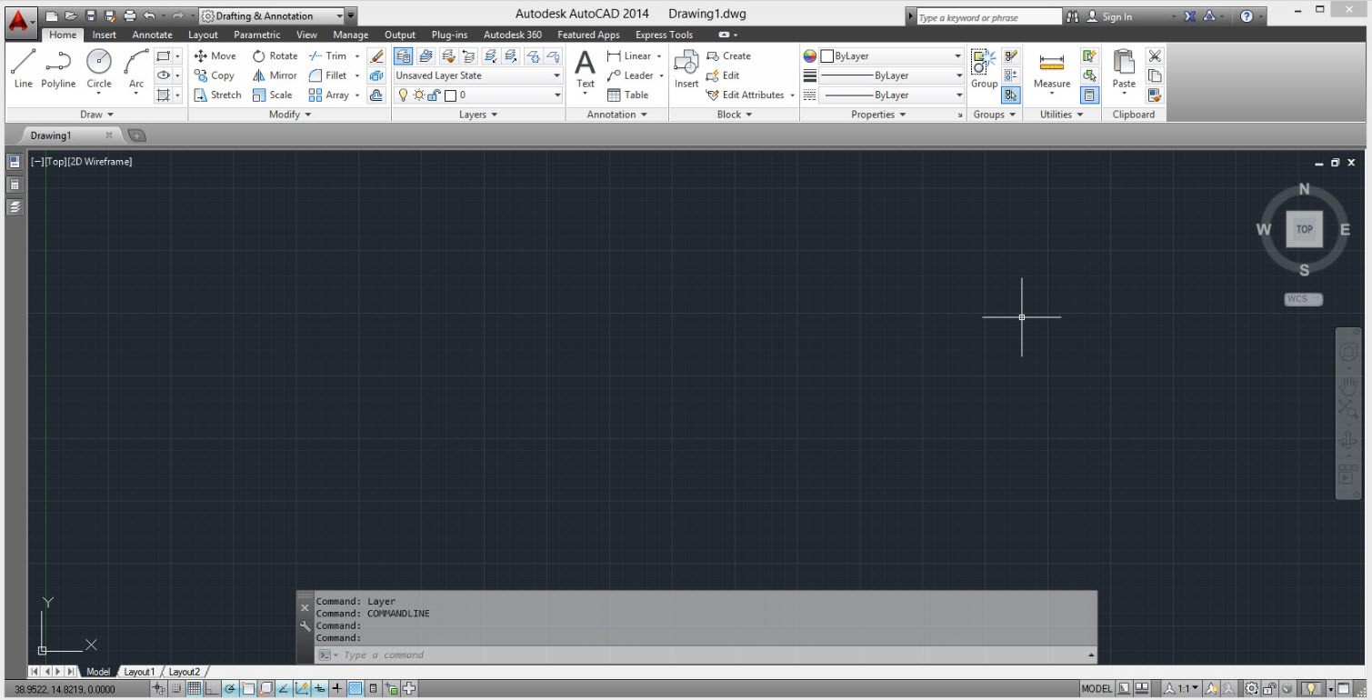Click the Group objects tool
This screenshot has width=1372, height=700.
coord(984,69)
